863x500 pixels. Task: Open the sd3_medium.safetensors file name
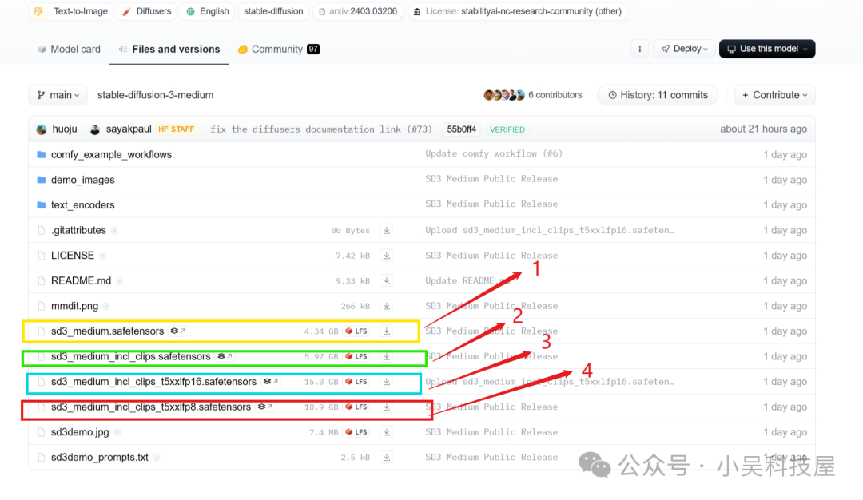107,331
